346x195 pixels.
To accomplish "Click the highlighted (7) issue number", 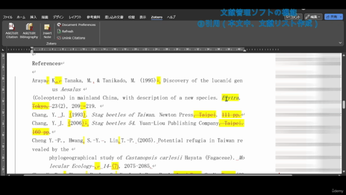I will (115, 166).
